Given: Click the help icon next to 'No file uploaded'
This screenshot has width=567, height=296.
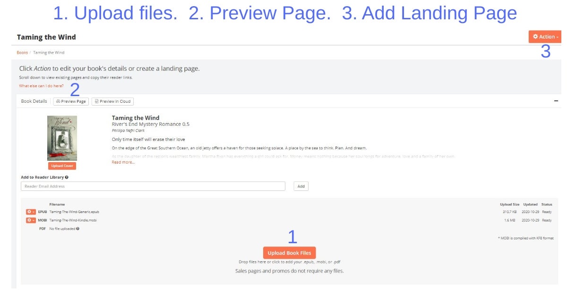Looking at the screenshot, I should point(77,229).
